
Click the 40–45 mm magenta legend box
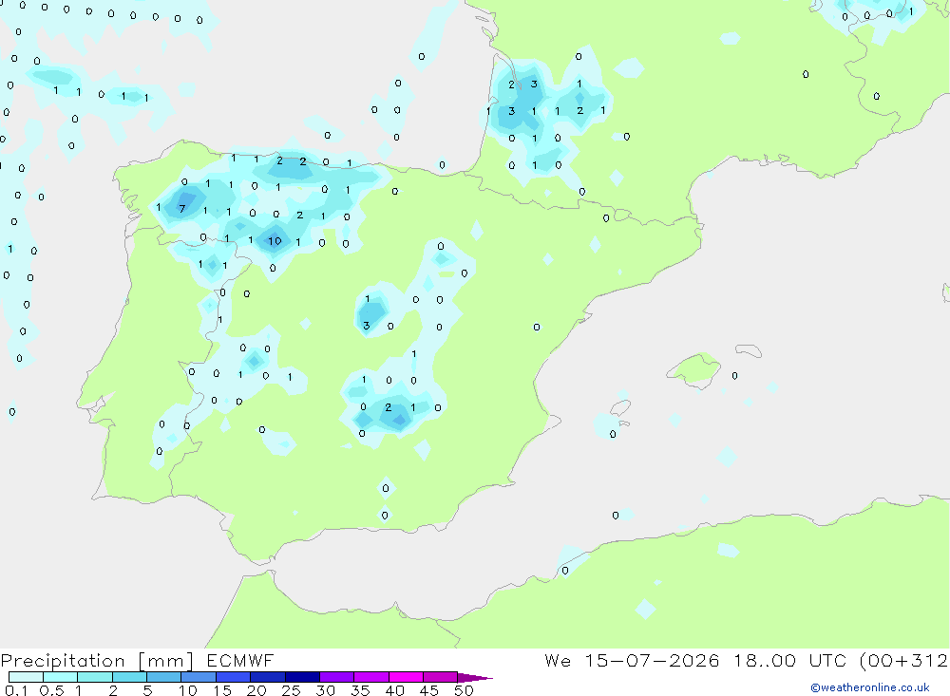(x=406, y=677)
